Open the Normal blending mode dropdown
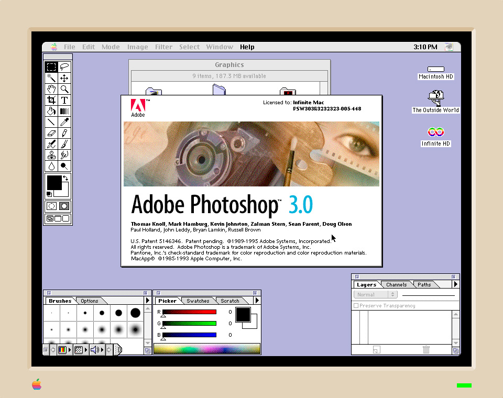503x398 pixels. pos(375,294)
